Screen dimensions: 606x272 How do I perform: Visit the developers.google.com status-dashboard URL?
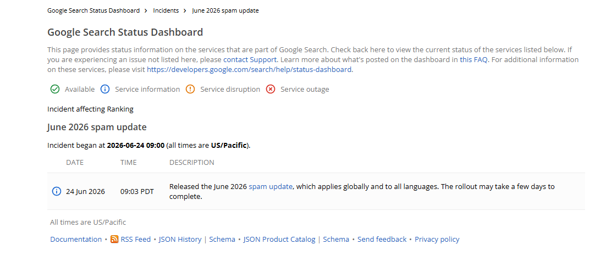pos(249,70)
